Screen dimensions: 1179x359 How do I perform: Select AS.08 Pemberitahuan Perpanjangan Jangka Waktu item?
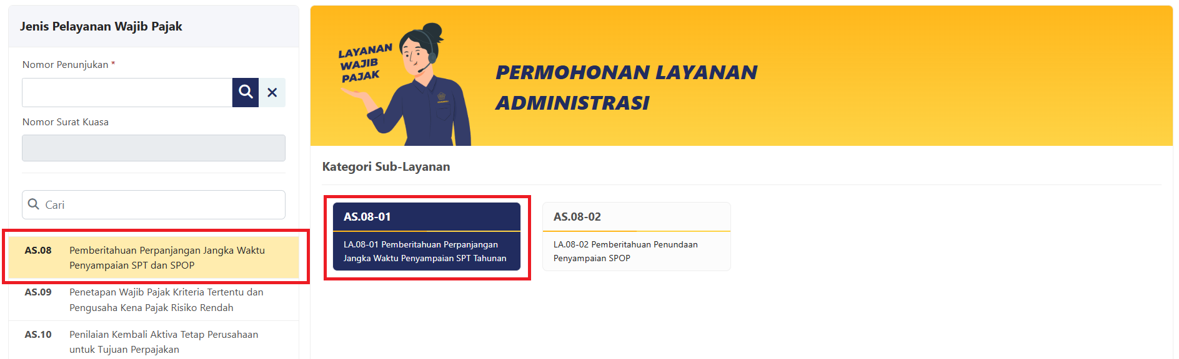154,257
